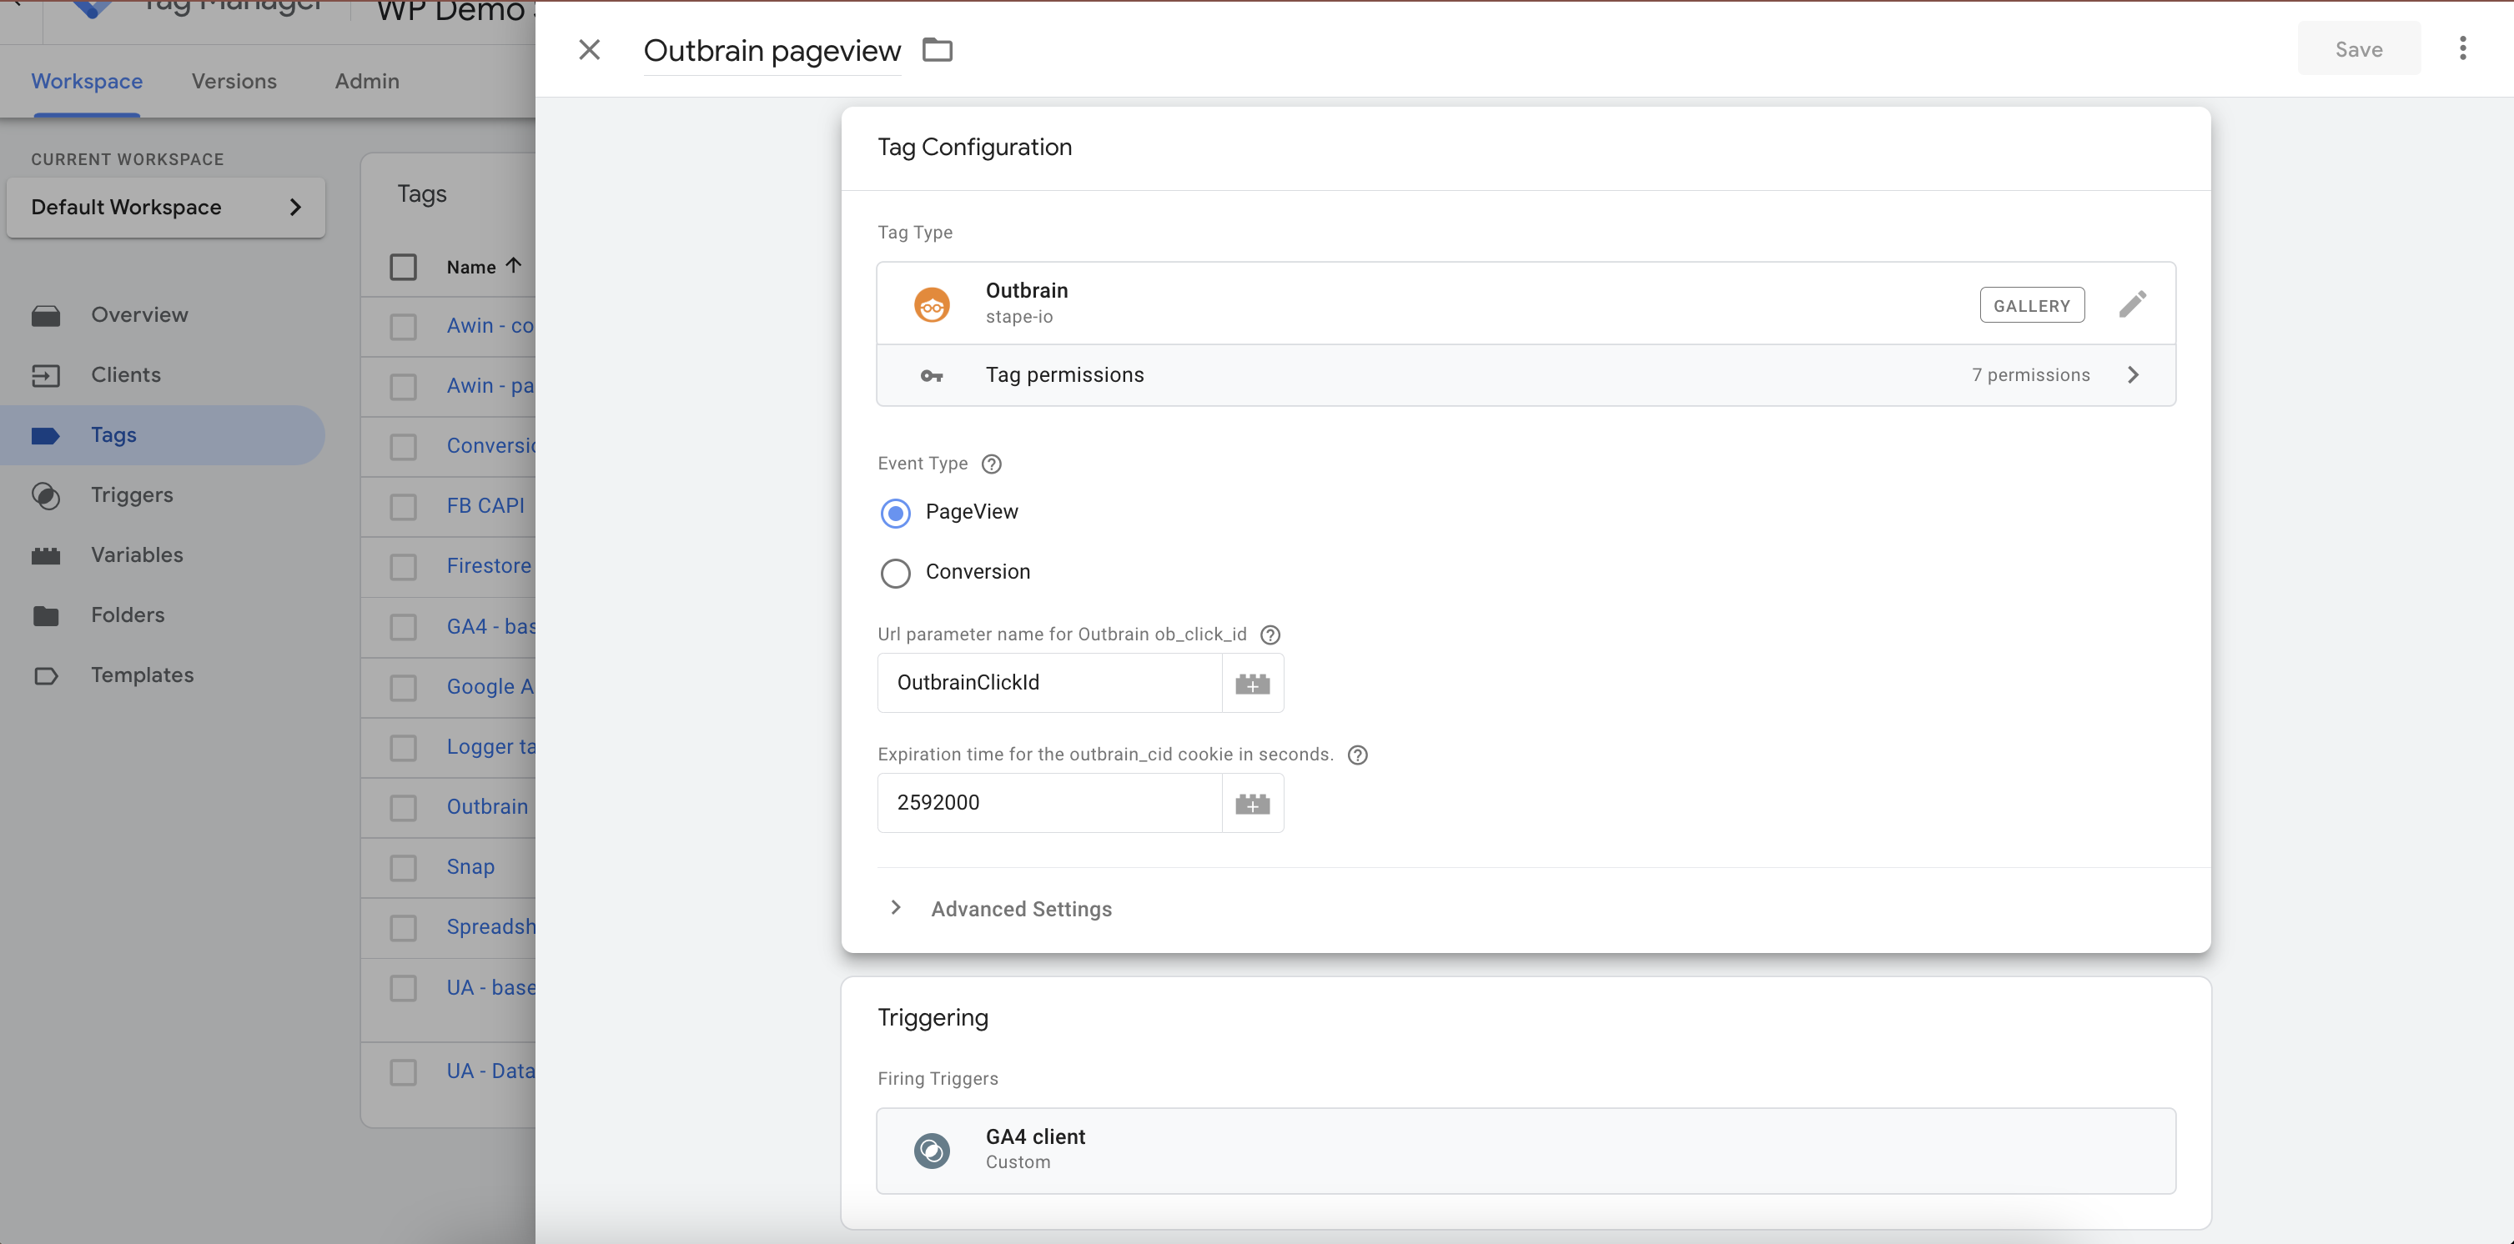Open Variables page from sidebar label

(137, 554)
